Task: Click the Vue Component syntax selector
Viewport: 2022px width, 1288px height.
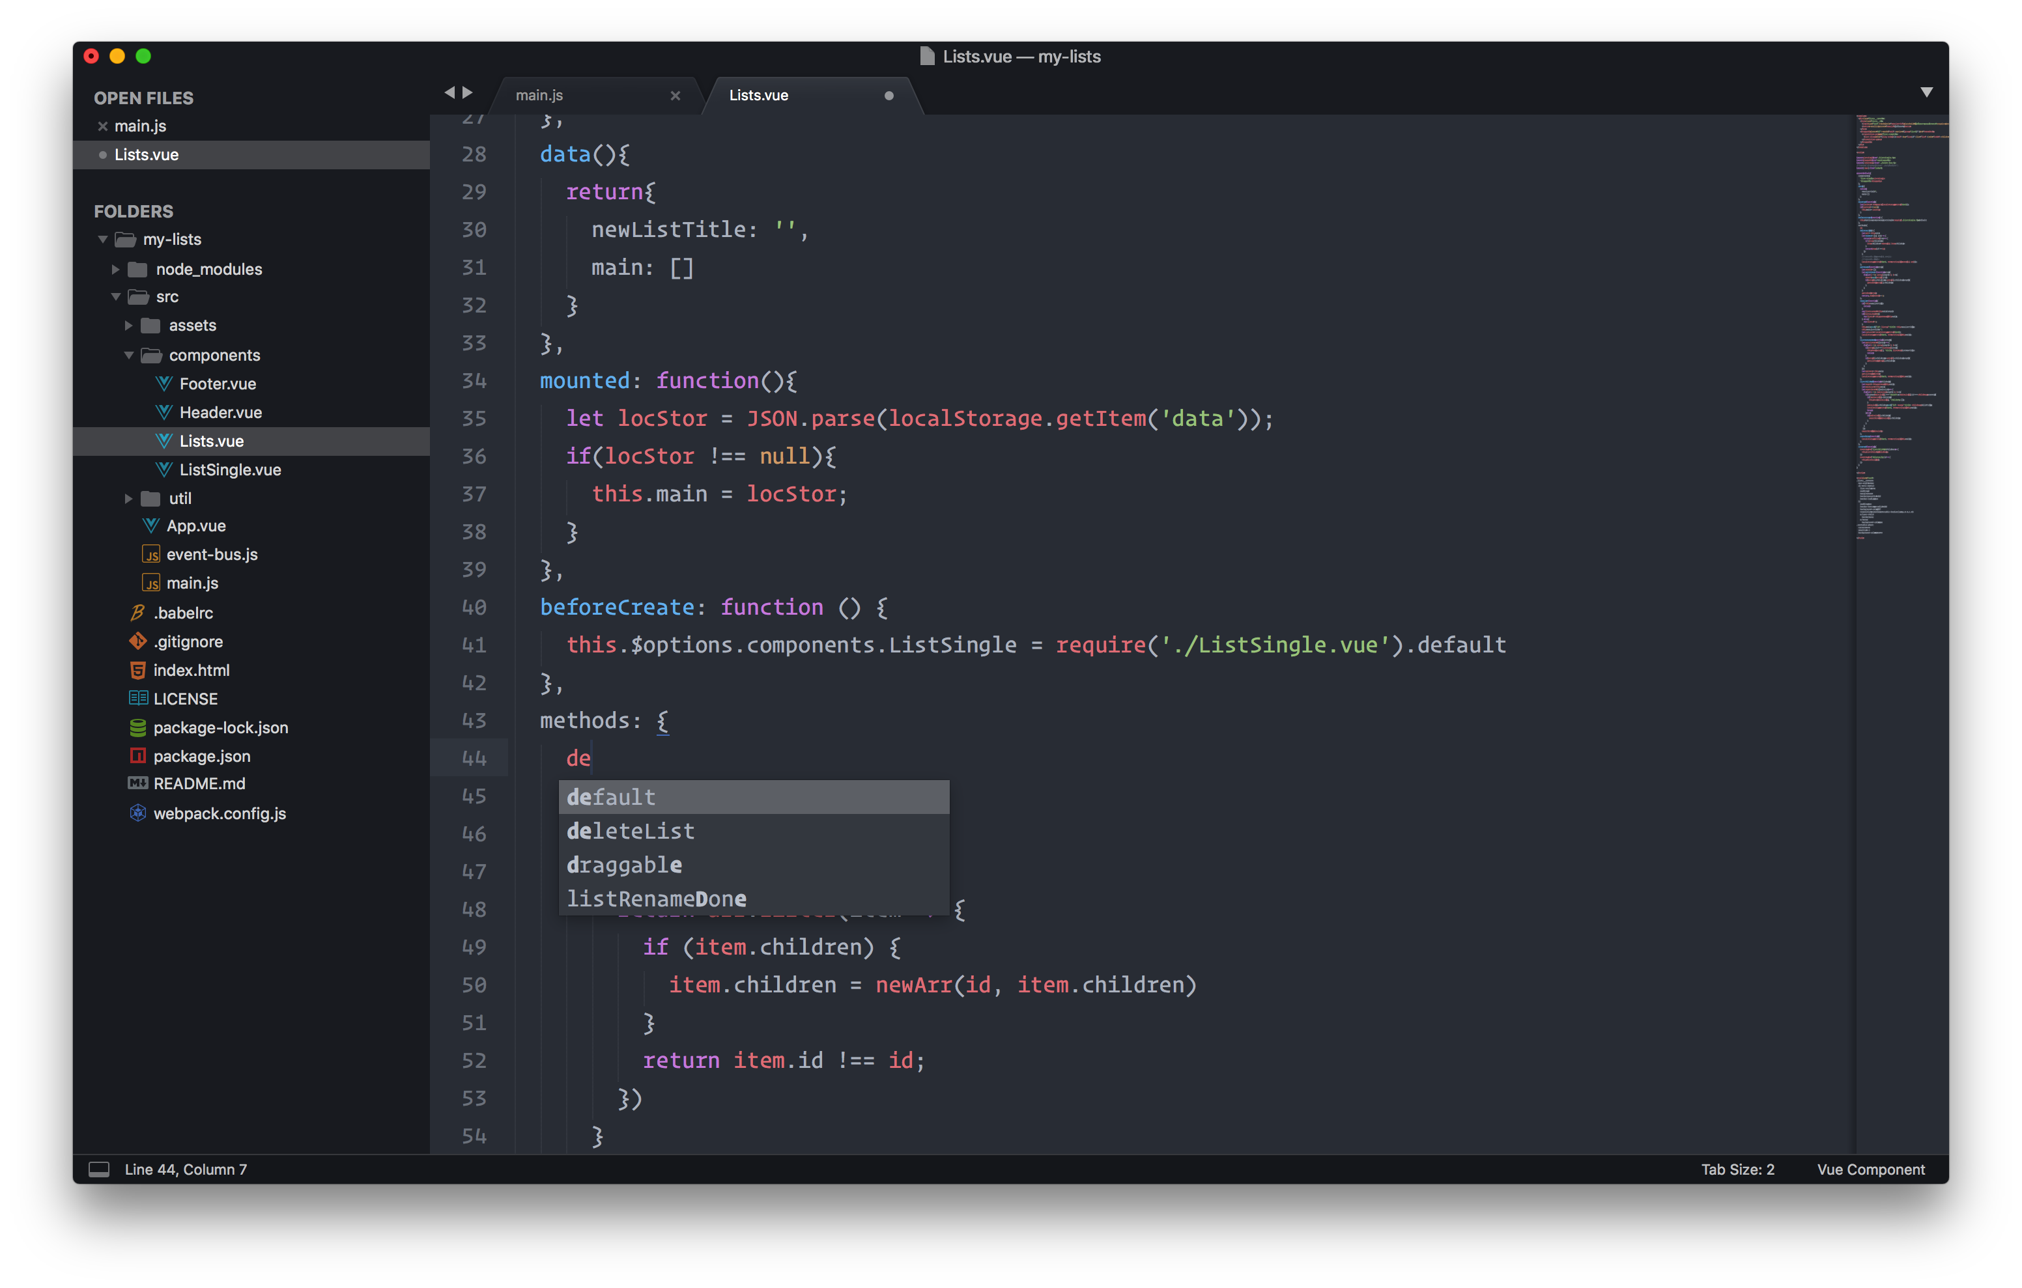Action: point(1870,1169)
